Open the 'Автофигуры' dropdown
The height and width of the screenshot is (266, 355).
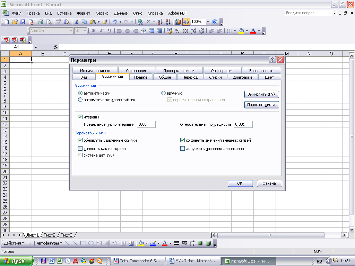49,243
